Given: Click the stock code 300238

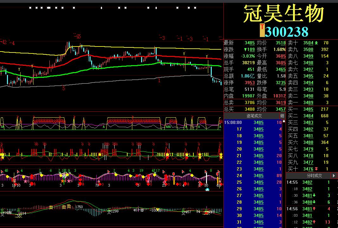Looking at the screenshot, I should [286, 32].
